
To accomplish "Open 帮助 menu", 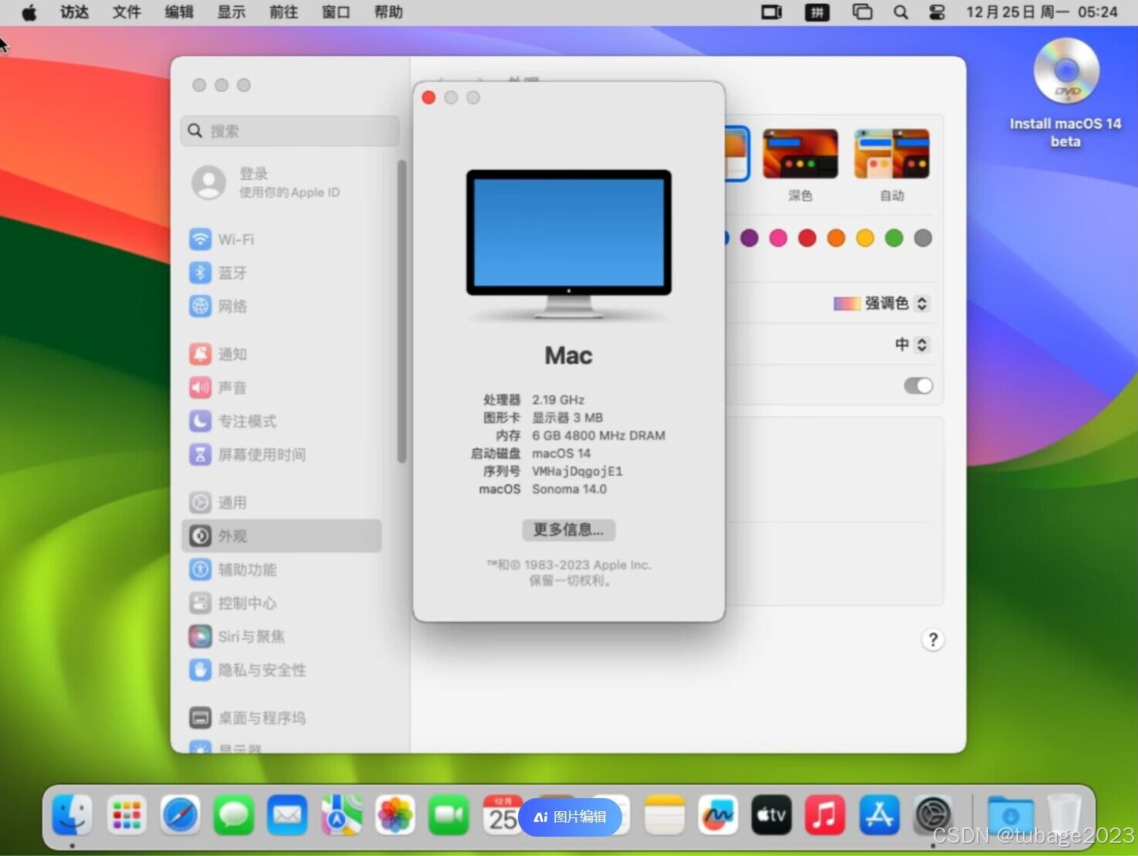I will [x=388, y=12].
